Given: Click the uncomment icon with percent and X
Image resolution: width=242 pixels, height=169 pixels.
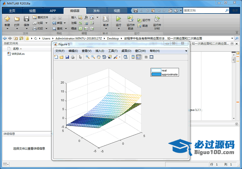Looking at the screenshot, I should (86, 23).
